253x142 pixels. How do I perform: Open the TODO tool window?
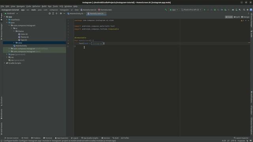[25, 138]
